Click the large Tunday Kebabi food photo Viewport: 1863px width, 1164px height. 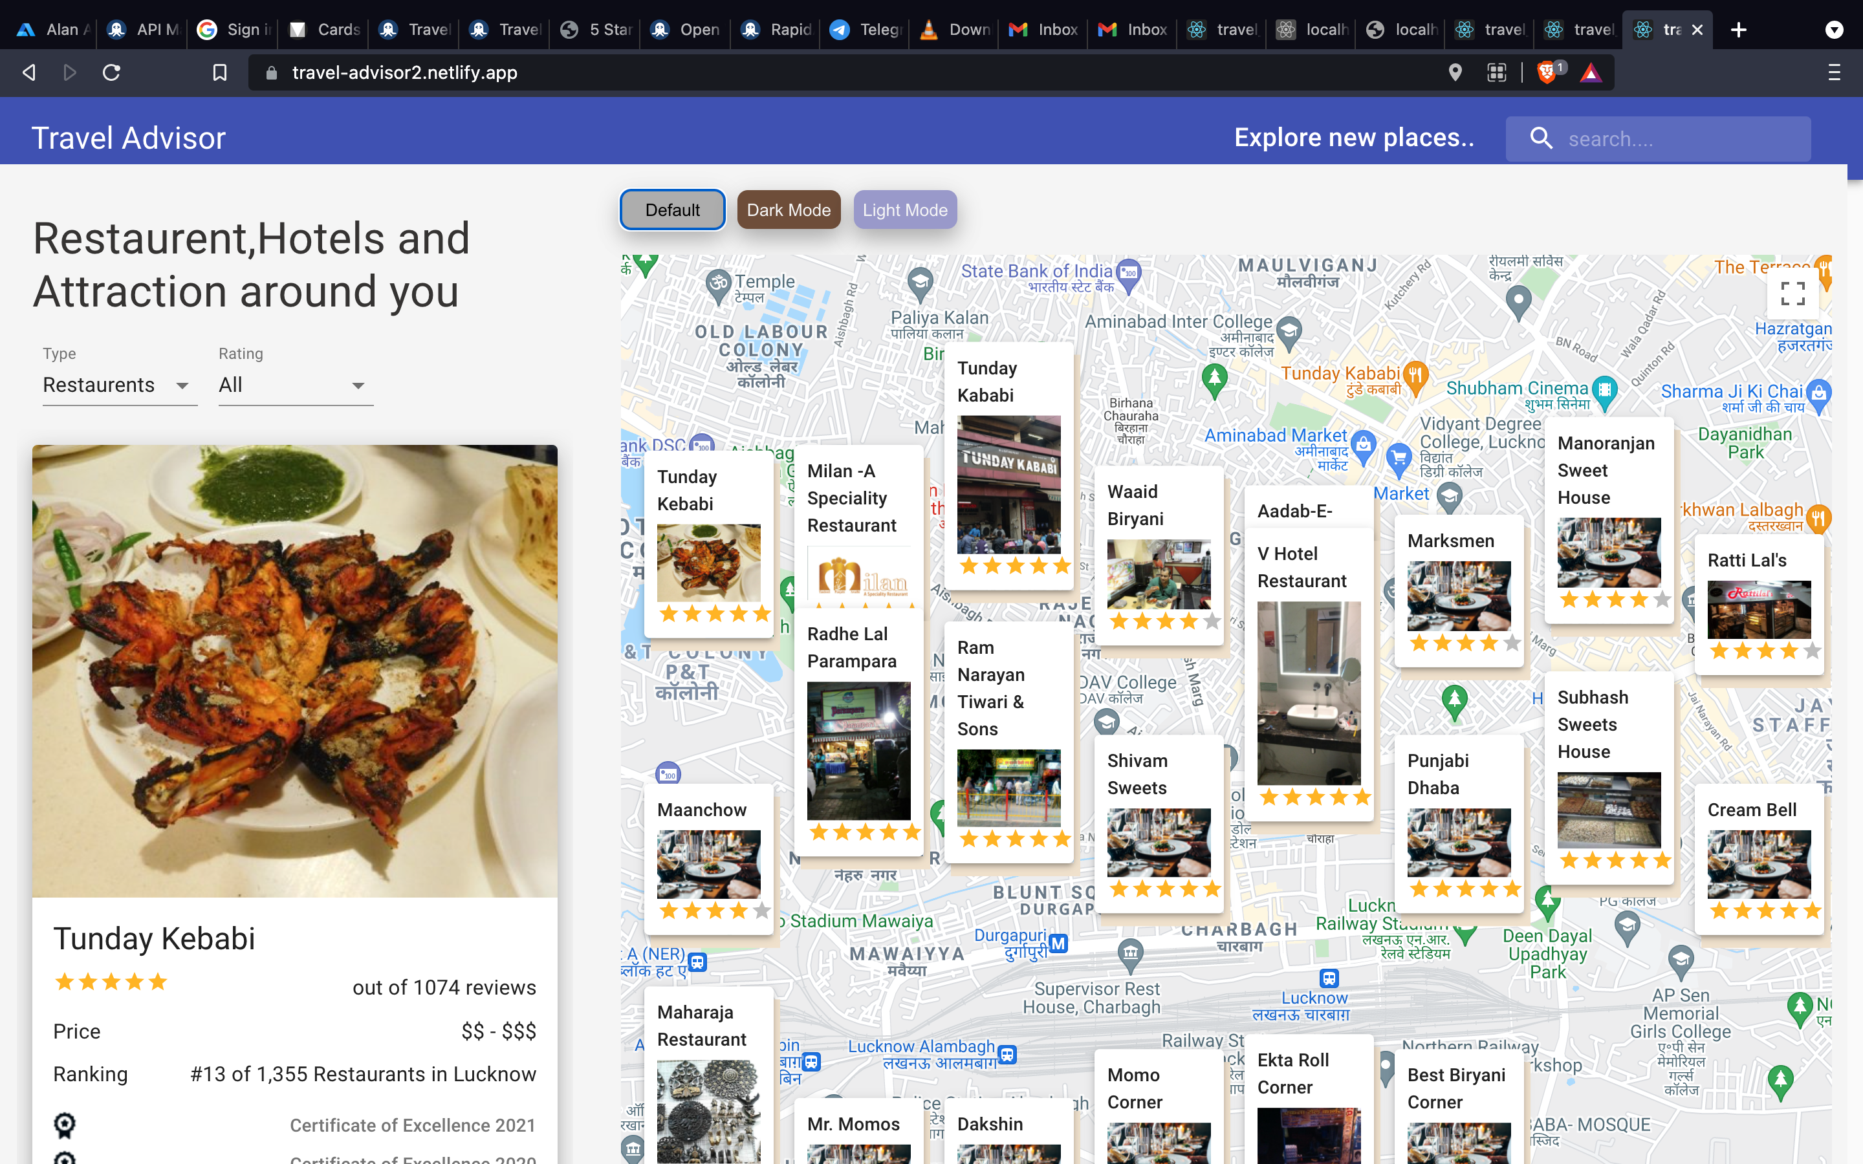pos(295,671)
